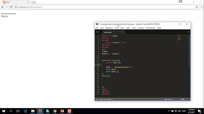Open the Tools menu

(134, 28)
